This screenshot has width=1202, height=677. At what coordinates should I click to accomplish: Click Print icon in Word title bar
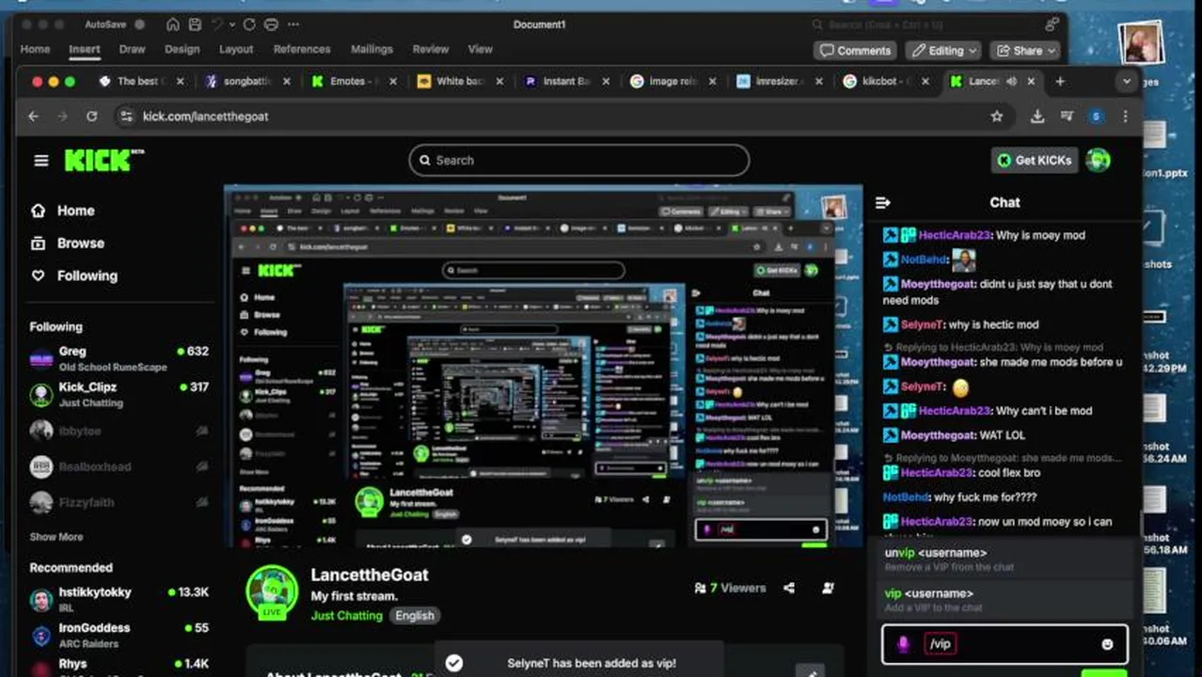(x=271, y=24)
